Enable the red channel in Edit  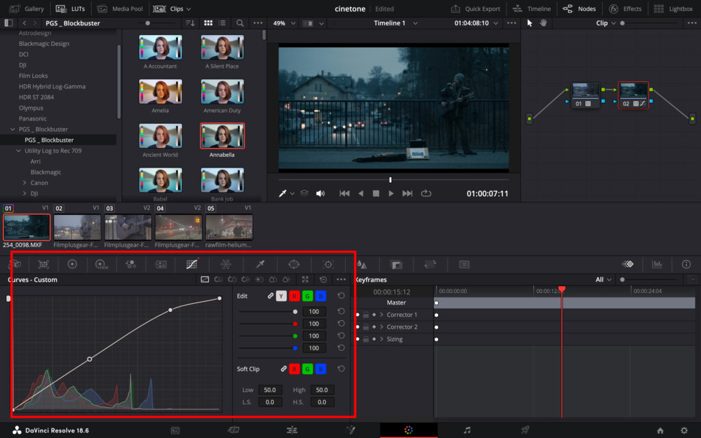[294, 296]
